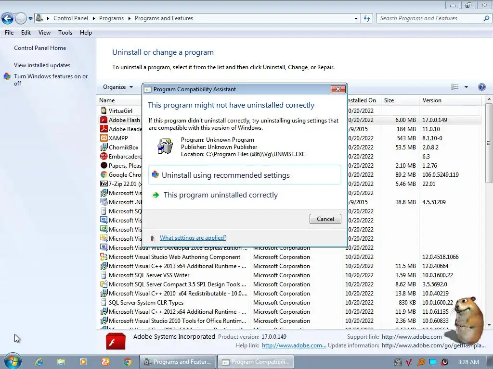Refresh the Programs and Features view
This screenshot has height=369, width=493.
tap(366, 19)
